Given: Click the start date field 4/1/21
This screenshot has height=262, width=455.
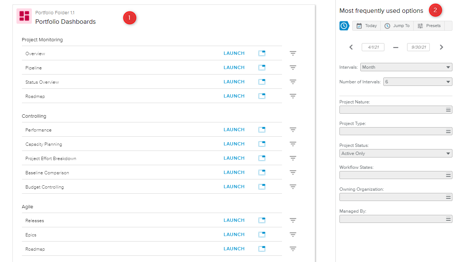Looking at the screenshot, I should (x=373, y=47).
